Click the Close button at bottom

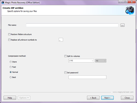coord(127,98)
